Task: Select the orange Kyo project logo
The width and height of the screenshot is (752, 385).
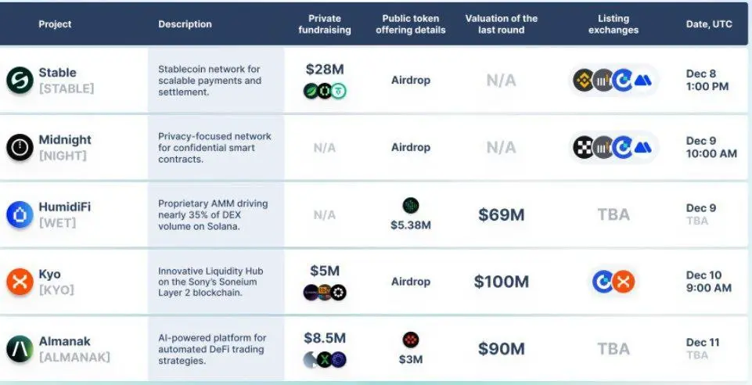Action: tap(20, 282)
